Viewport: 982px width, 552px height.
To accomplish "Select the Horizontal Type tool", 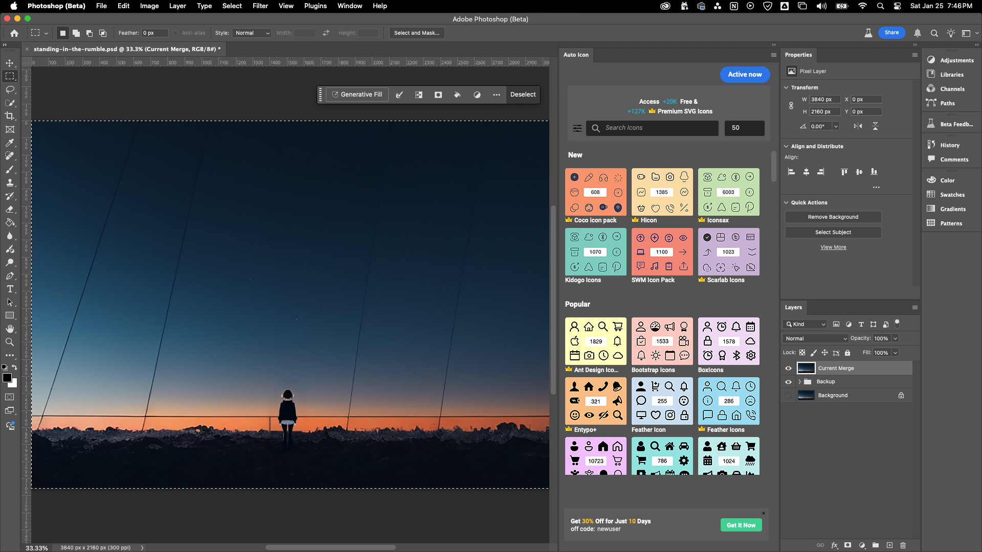I will (x=10, y=289).
